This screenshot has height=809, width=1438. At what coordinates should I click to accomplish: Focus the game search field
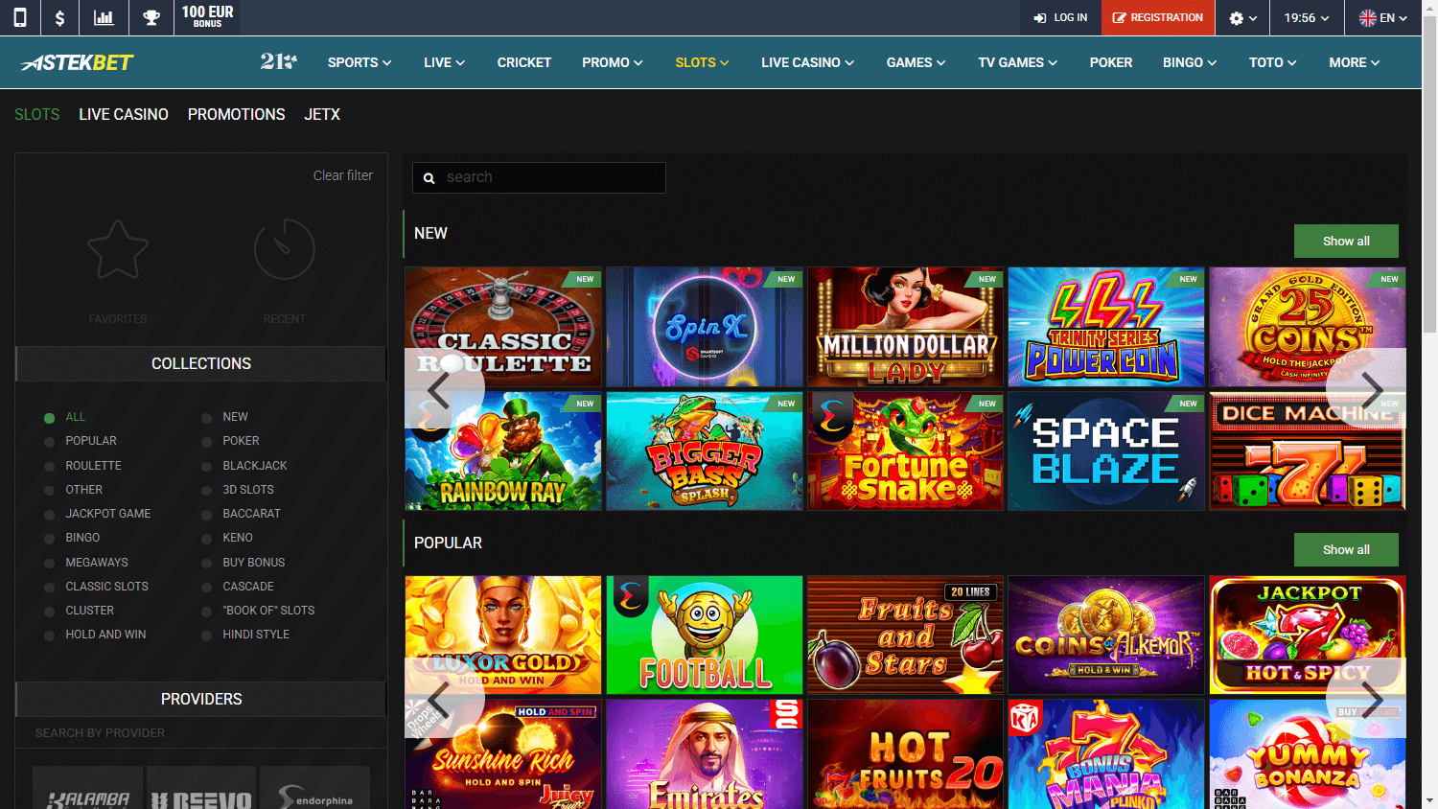tap(539, 177)
